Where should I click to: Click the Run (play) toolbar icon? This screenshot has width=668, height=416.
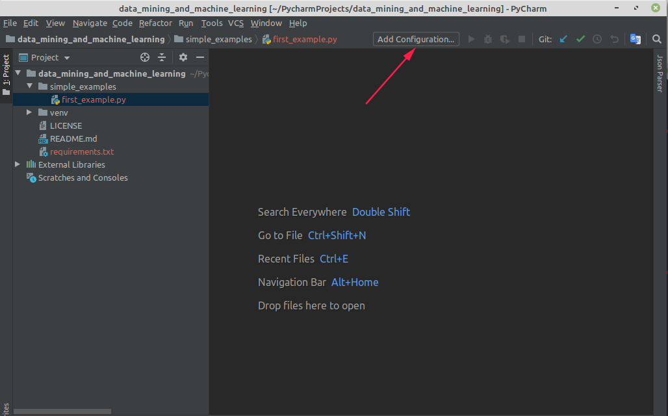click(x=471, y=39)
